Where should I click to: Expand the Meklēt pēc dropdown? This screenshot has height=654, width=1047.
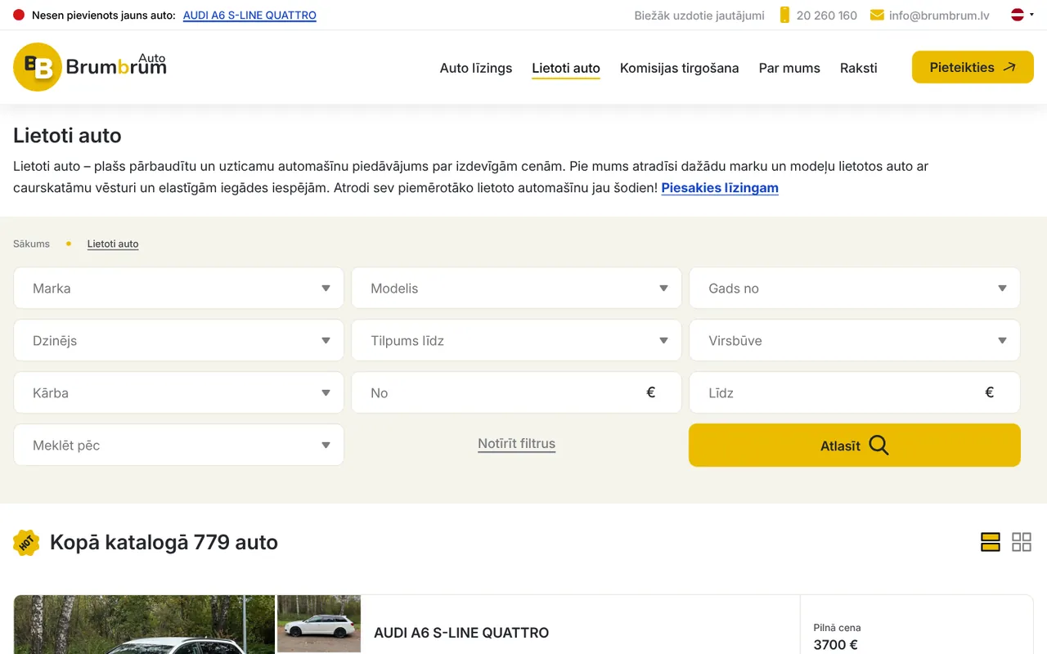coord(178,445)
